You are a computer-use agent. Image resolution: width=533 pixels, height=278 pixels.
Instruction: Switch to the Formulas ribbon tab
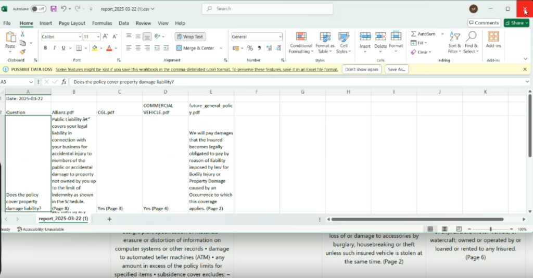(x=102, y=23)
